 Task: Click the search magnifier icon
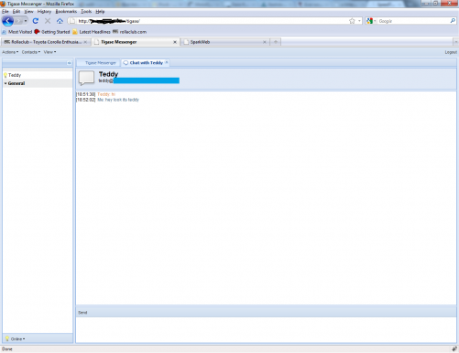pyautogui.click(x=453, y=21)
